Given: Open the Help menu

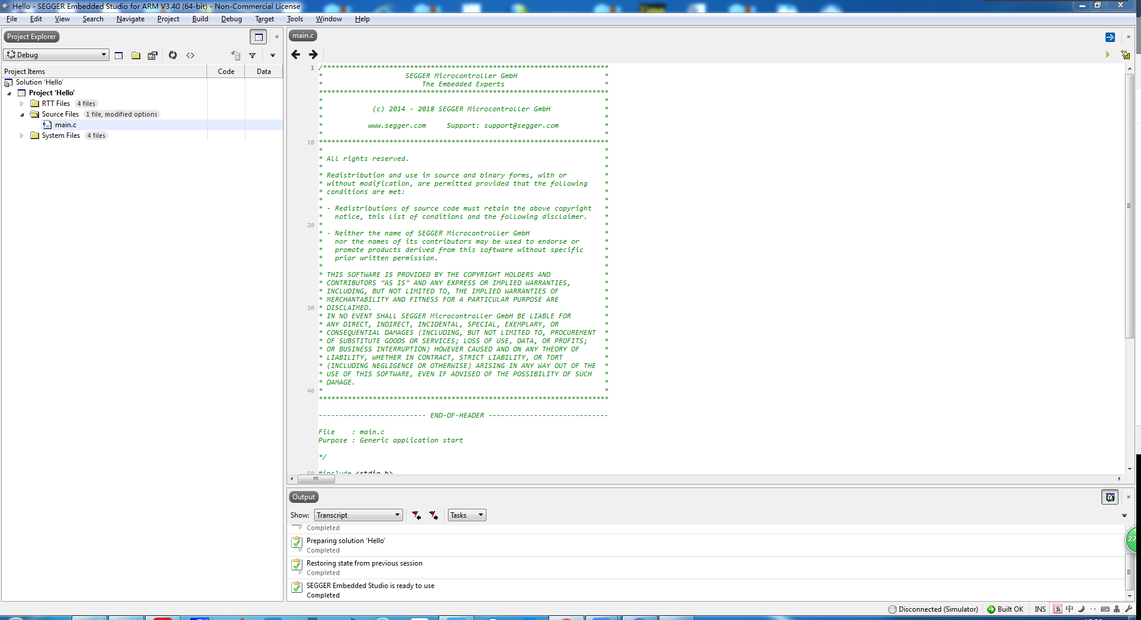Looking at the screenshot, I should pyautogui.click(x=362, y=19).
